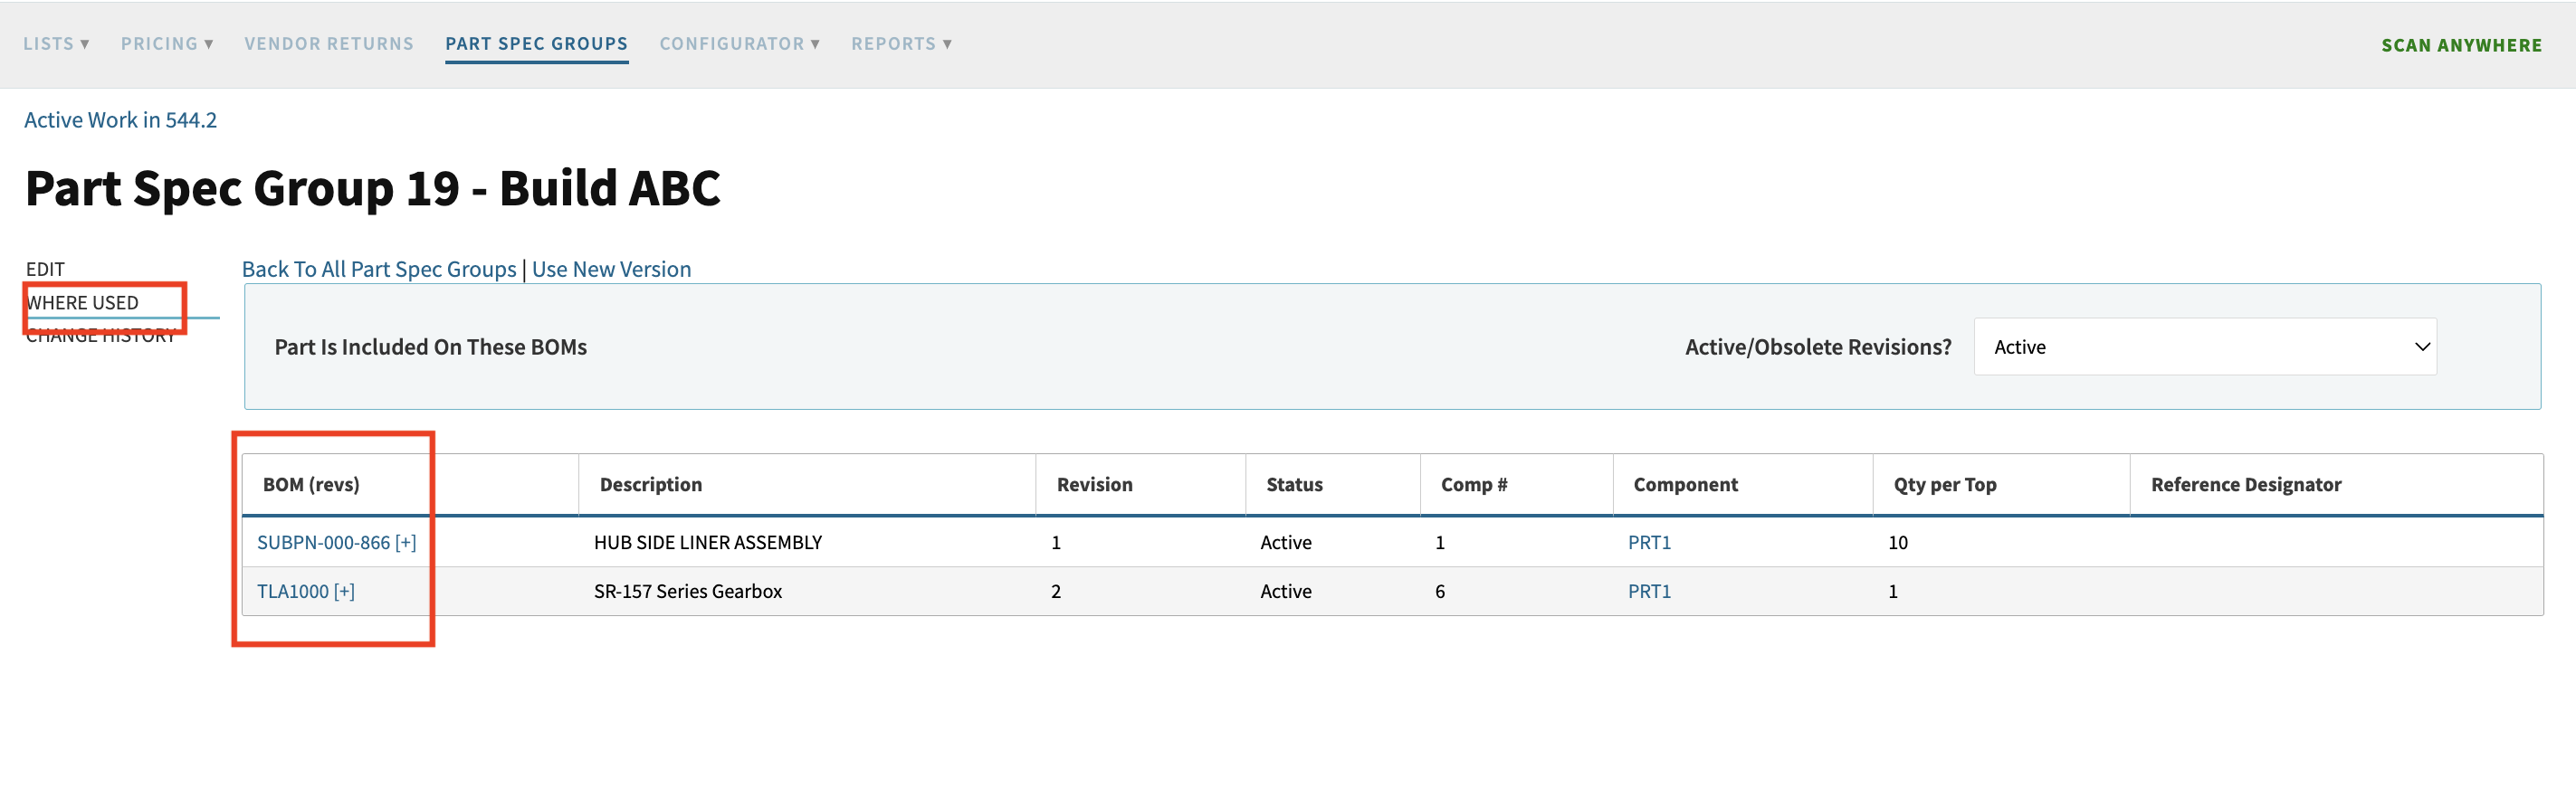The width and height of the screenshot is (2576, 807).
Task: Open the TLA1000 BOM link
Action: tap(292, 591)
